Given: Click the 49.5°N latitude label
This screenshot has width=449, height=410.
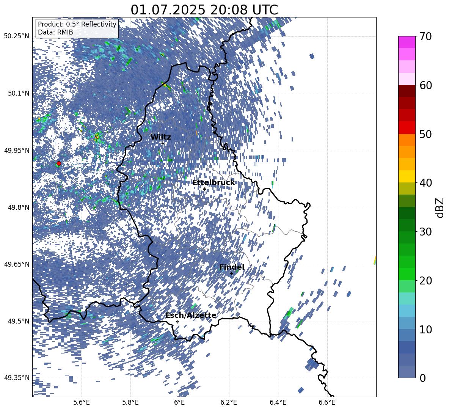Looking at the screenshot, I should coord(19,321).
